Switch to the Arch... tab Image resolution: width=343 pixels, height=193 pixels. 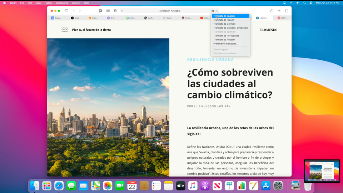point(149,18)
